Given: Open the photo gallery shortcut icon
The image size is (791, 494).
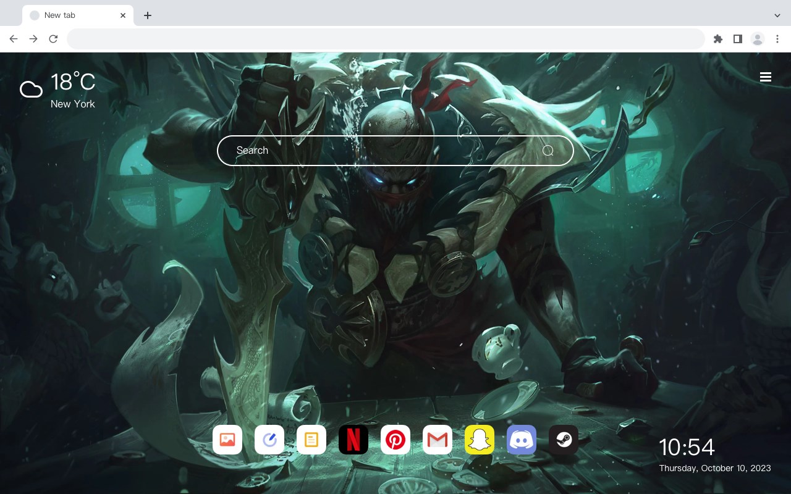Looking at the screenshot, I should pos(227,440).
